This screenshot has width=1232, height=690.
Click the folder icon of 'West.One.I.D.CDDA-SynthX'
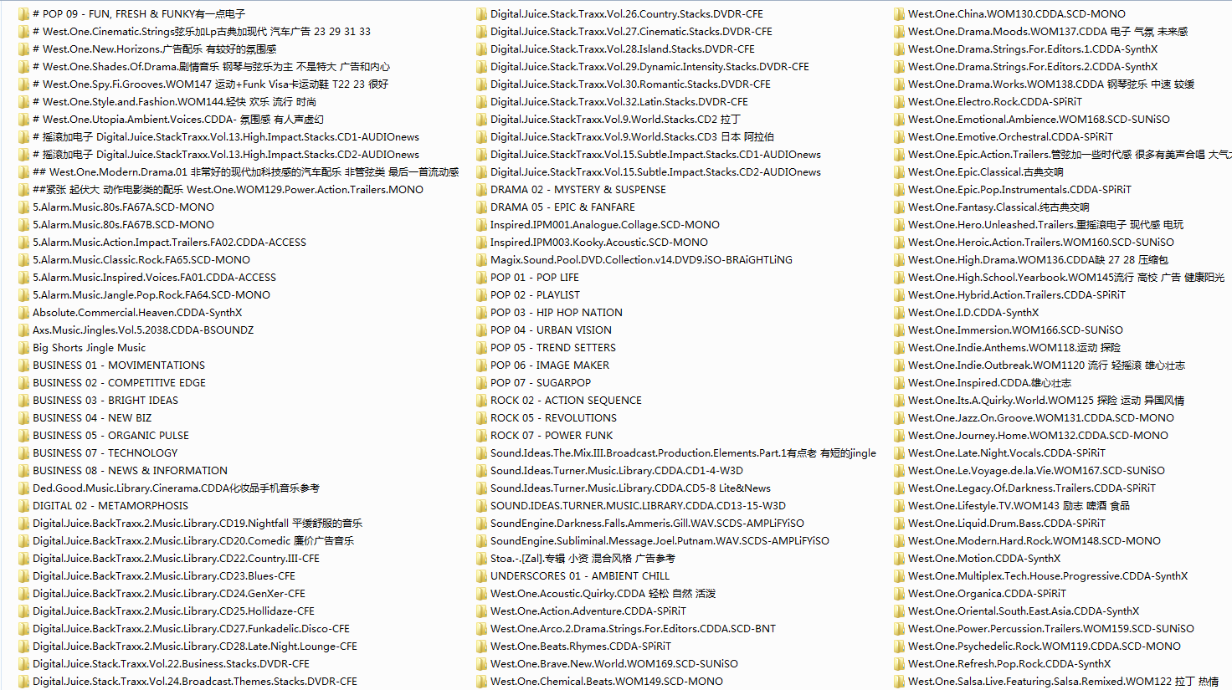point(899,313)
